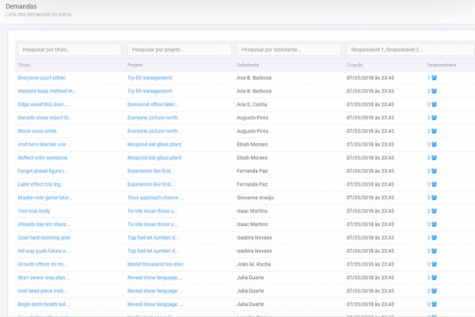
Task: Click responsáveis icon in 'Western keep method' row
Action: (x=432, y=91)
